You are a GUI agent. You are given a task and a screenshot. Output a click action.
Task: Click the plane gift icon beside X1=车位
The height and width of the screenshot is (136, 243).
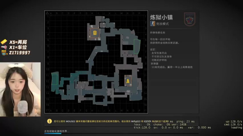point(4,47)
